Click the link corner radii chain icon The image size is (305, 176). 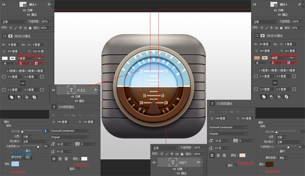pos(23,83)
